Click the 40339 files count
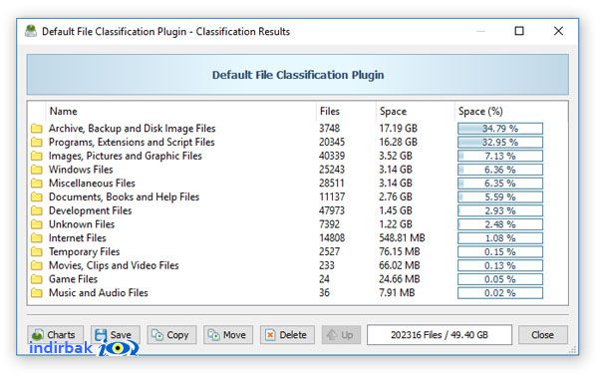Viewport: 598px width, 376px height. coord(332,156)
